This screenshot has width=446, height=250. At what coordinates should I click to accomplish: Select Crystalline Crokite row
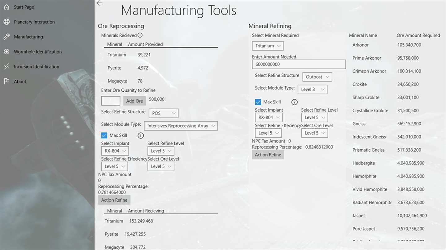(x=396, y=110)
